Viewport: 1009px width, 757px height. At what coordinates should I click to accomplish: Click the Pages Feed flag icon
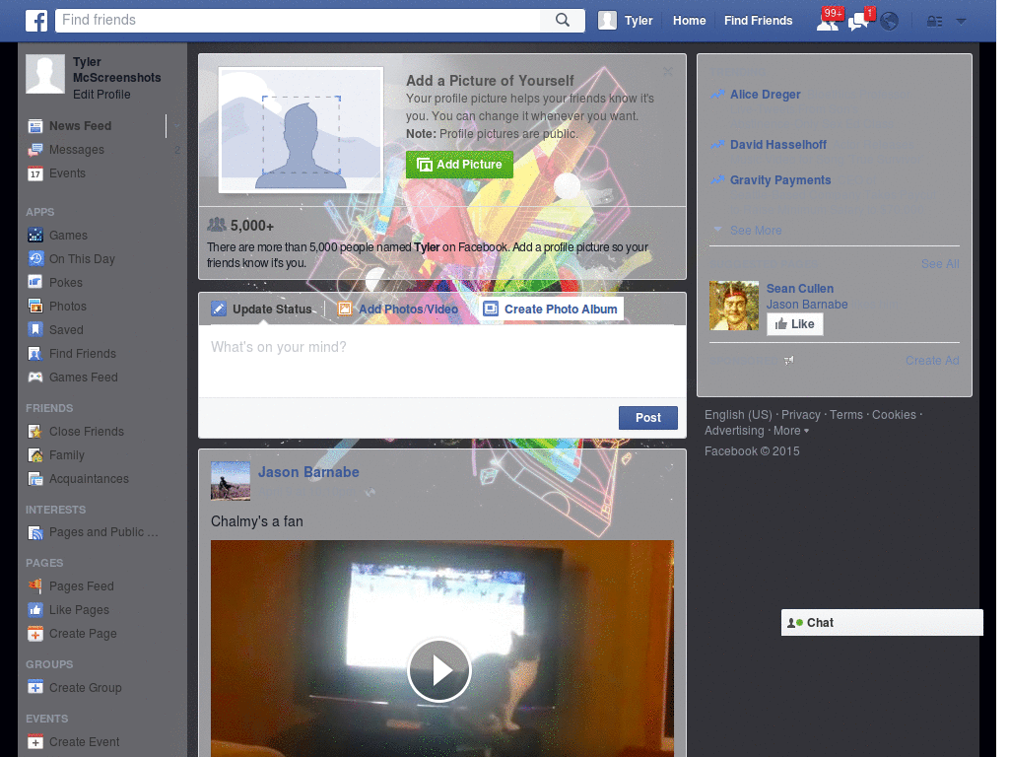(x=35, y=586)
